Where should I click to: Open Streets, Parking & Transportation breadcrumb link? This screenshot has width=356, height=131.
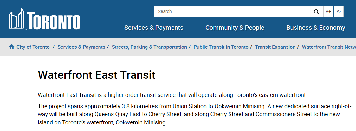coord(149,47)
